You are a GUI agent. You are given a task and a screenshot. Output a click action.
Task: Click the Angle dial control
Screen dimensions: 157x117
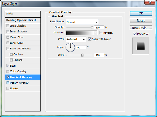(x=70, y=47)
